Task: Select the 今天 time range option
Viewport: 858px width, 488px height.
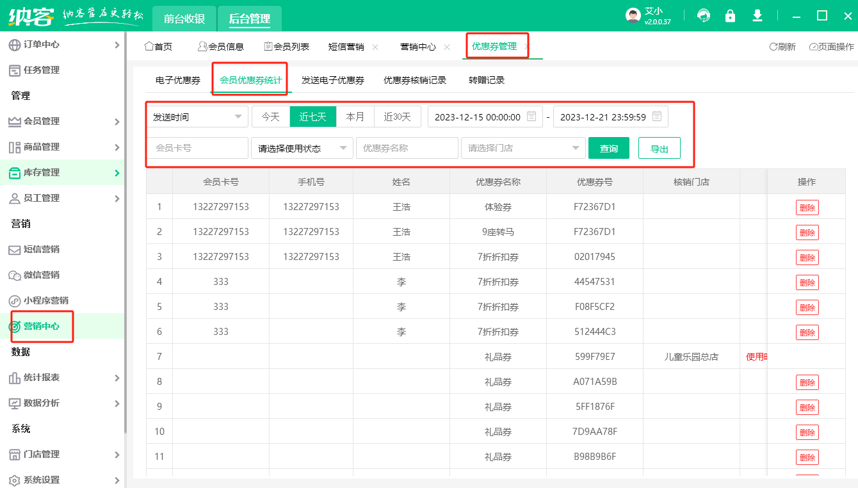Action: [x=271, y=117]
